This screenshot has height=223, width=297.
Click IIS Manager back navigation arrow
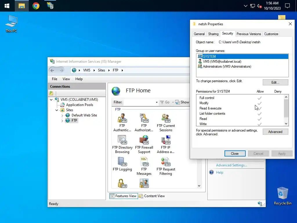tap(52, 70)
